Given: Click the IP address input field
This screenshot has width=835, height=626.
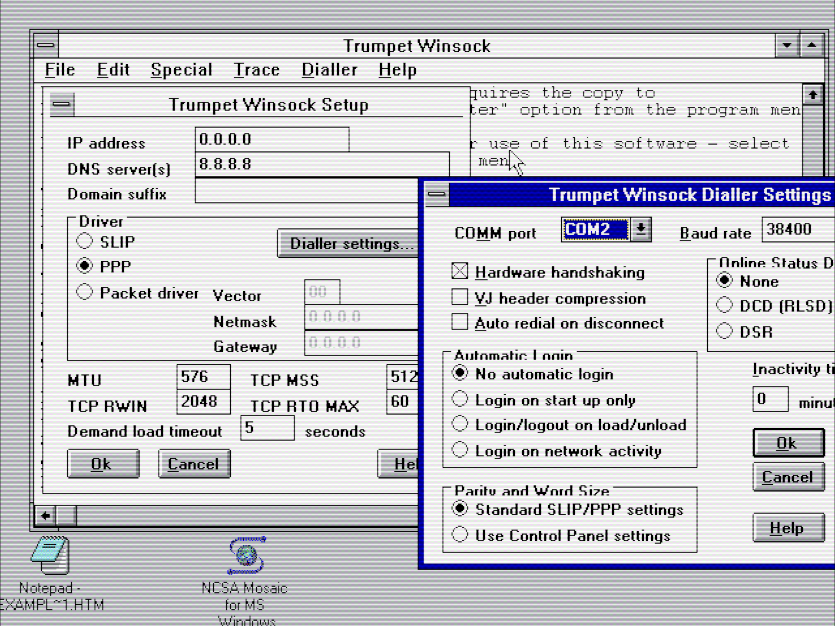Looking at the screenshot, I should [x=272, y=139].
